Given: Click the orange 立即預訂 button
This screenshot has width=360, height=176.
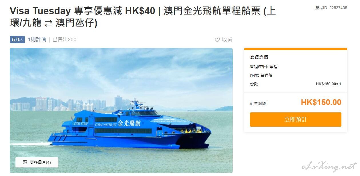Looking at the screenshot, I should point(295,120).
